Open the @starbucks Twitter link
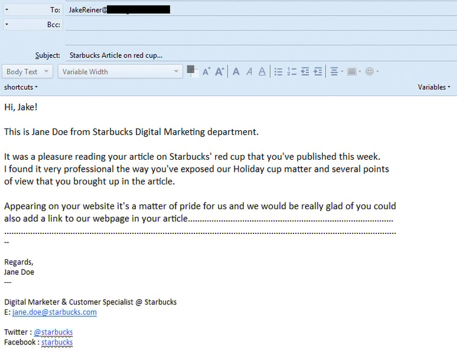Screen dimensions: 457x363 coord(53,332)
